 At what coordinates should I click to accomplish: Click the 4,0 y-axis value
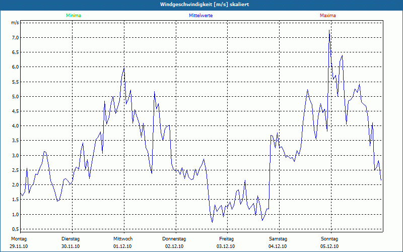click(x=16, y=125)
